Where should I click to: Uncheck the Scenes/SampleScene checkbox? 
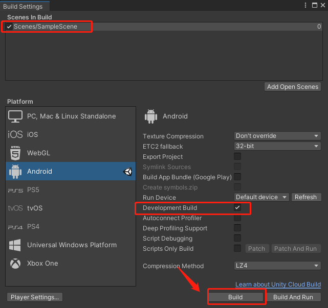coord(10,27)
